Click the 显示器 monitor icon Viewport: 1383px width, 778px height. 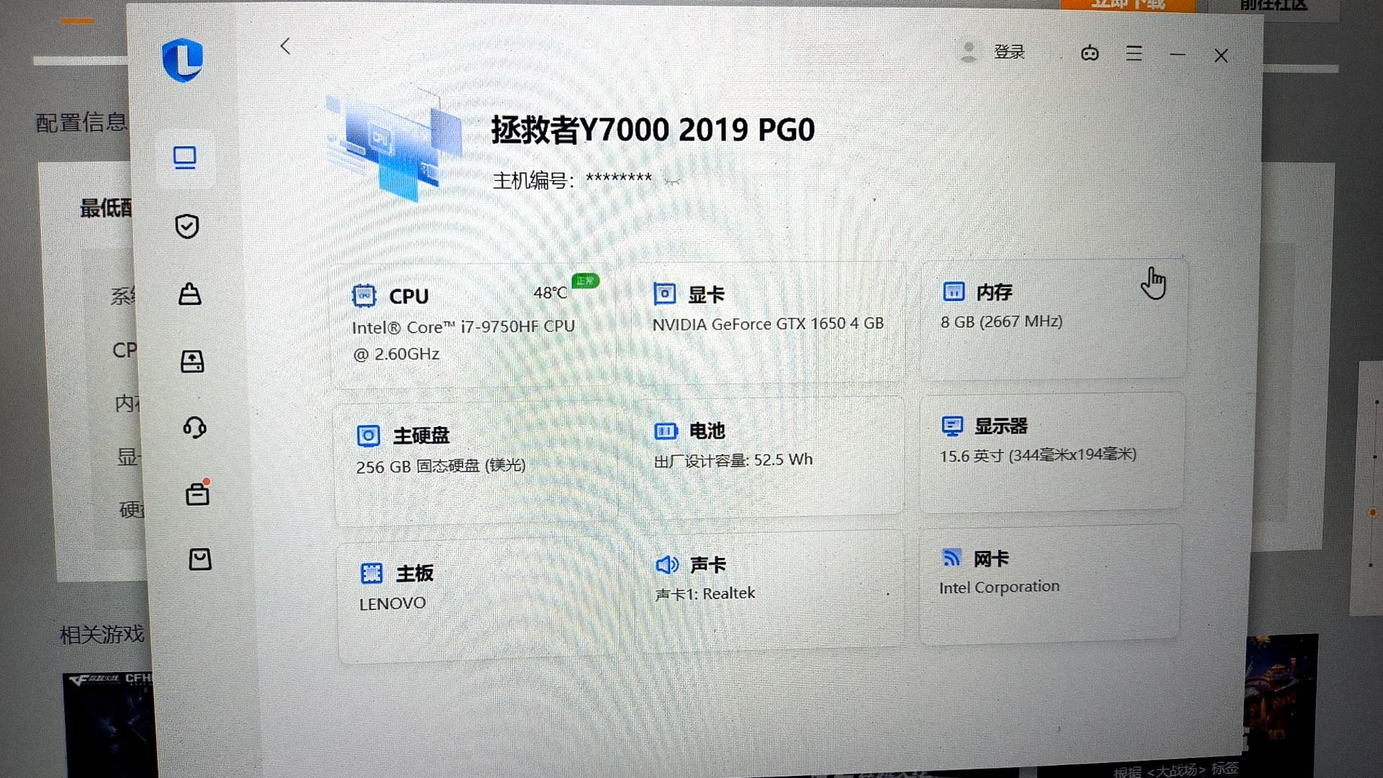[x=952, y=426]
